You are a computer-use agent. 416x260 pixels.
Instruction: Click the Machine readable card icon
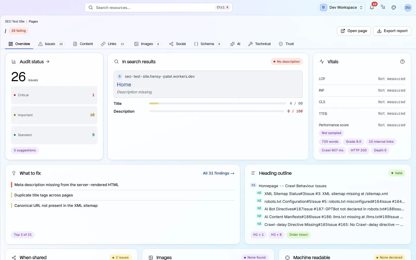287,257
